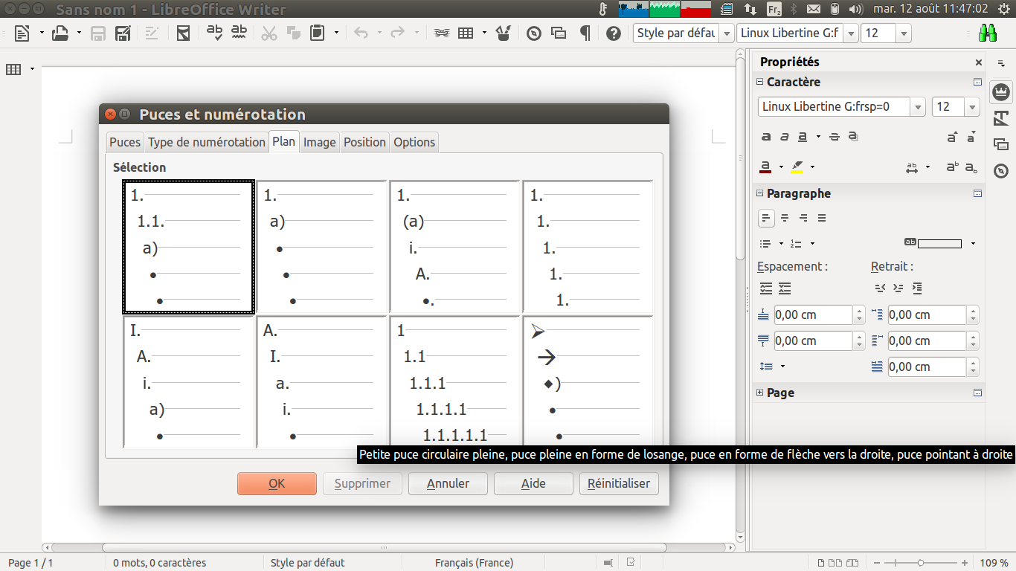This screenshot has height=571, width=1016.
Task: Open the Navigator from the main toolbar
Action: click(x=533, y=33)
